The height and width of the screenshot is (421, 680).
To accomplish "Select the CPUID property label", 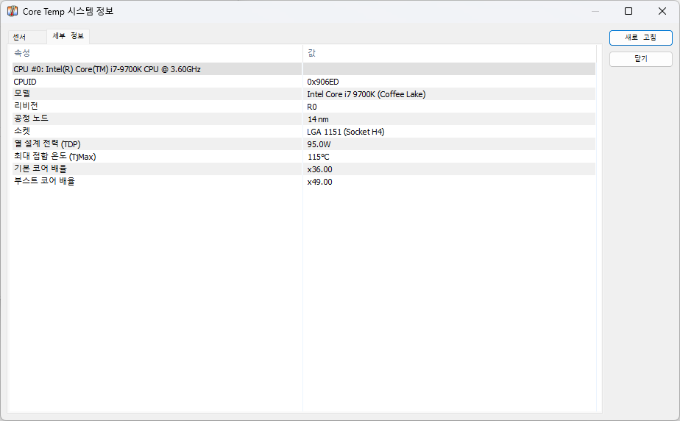I will coord(25,82).
